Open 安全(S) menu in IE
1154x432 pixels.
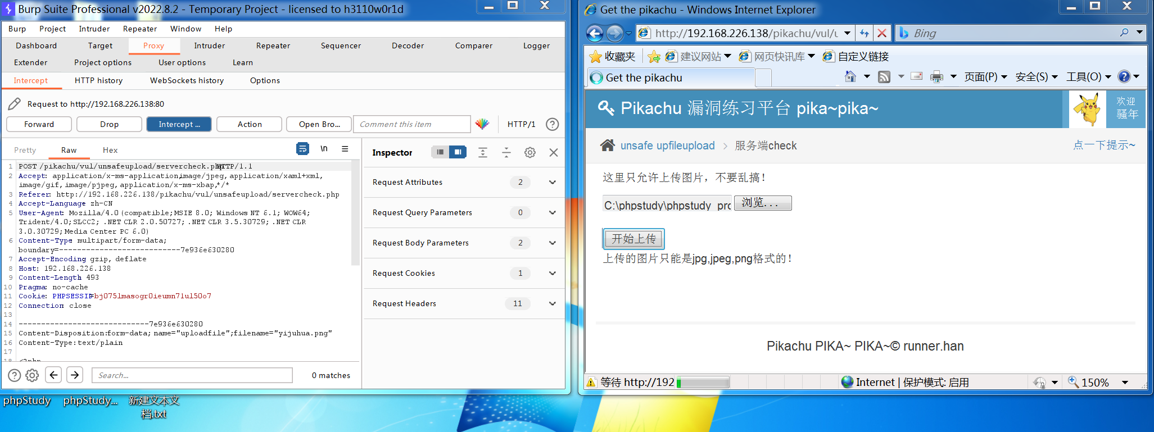tap(1036, 76)
